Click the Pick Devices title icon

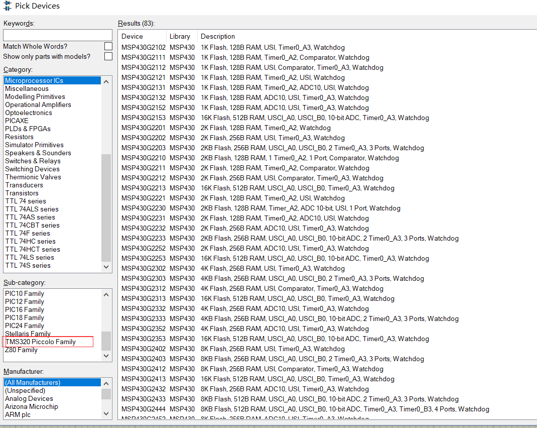pyautogui.click(x=7, y=6)
